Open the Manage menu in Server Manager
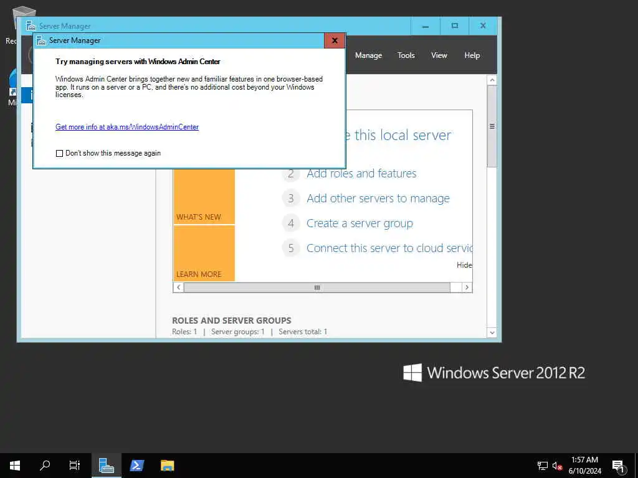Screen dimensions: 638x478 368,55
